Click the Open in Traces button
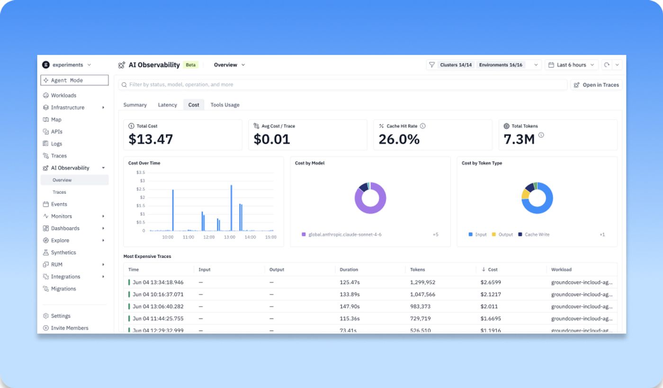The width and height of the screenshot is (663, 388). pos(596,85)
